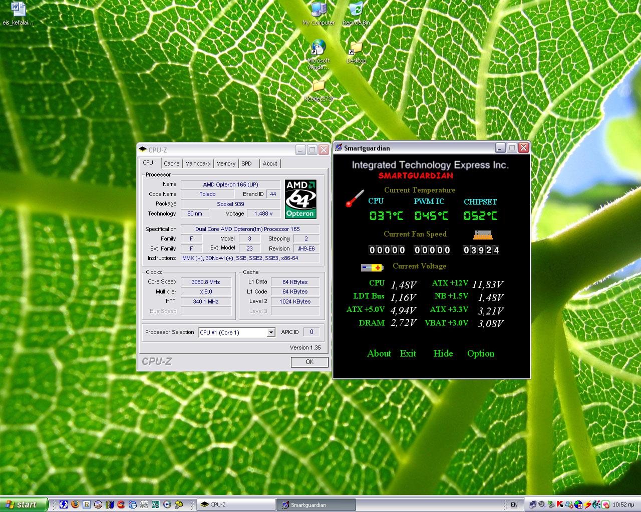Click the CPU temperature reading 037°C
This screenshot has width=641, height=512.
[386, 216]
